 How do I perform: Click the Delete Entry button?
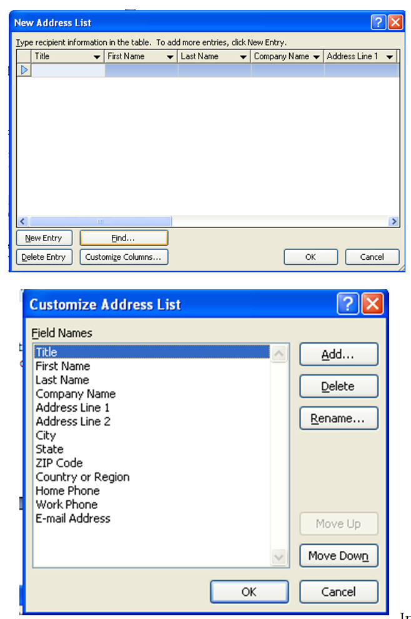click(x=44, y=257)
